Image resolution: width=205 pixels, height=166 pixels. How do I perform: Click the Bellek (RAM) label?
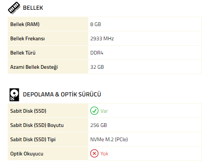[25, 24]
